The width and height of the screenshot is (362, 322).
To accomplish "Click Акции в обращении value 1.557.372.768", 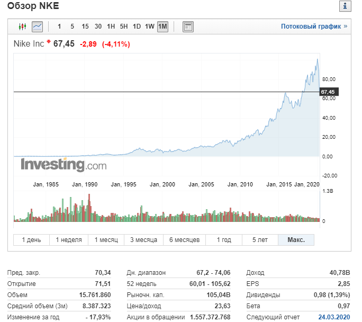I will point(210,317).
